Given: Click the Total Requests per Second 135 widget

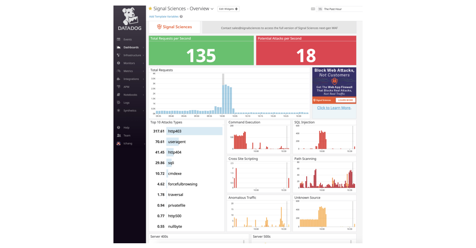Looking at the screenshot, I should click(x=201, y=50).
